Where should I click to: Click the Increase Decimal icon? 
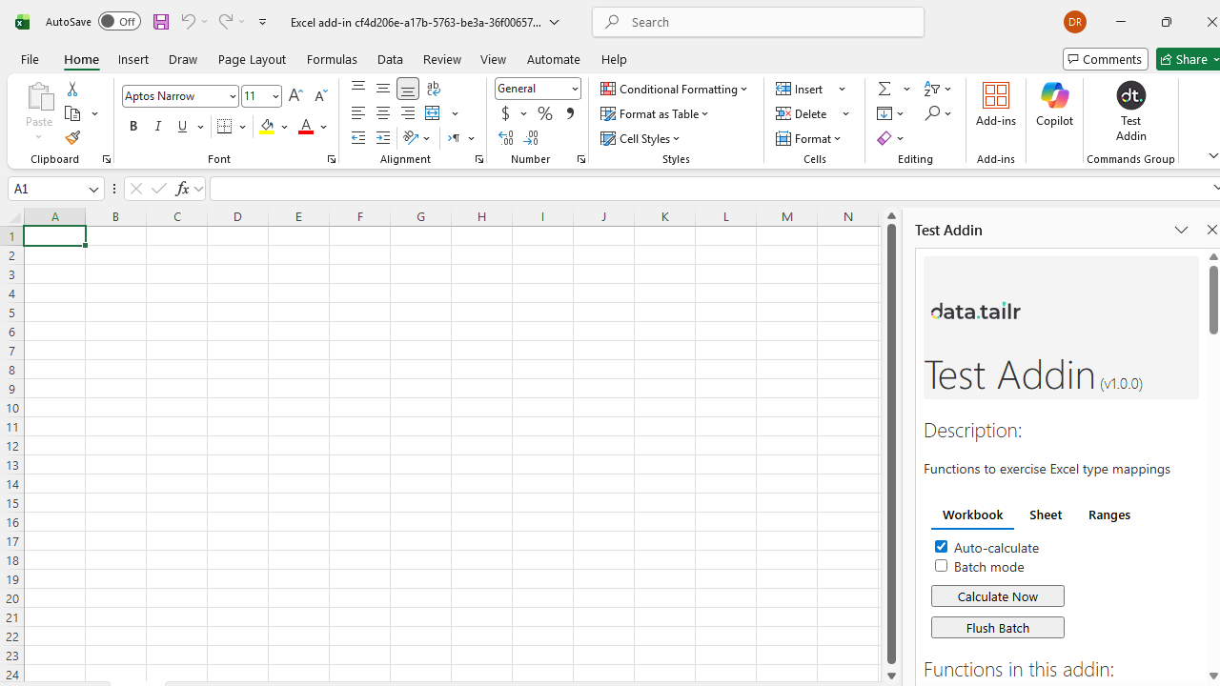pyautogui.click(x=506, y=137)
